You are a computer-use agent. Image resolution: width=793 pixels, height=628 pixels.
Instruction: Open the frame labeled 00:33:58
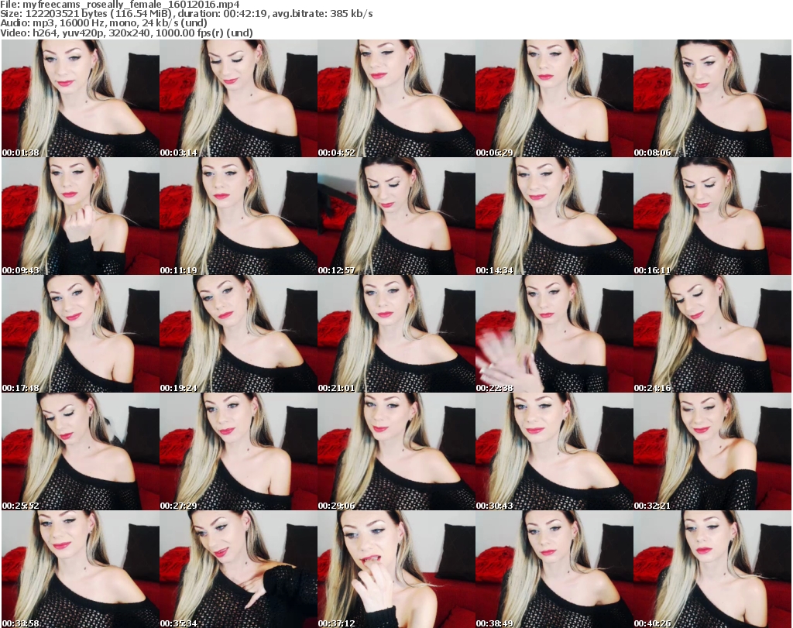81,569
